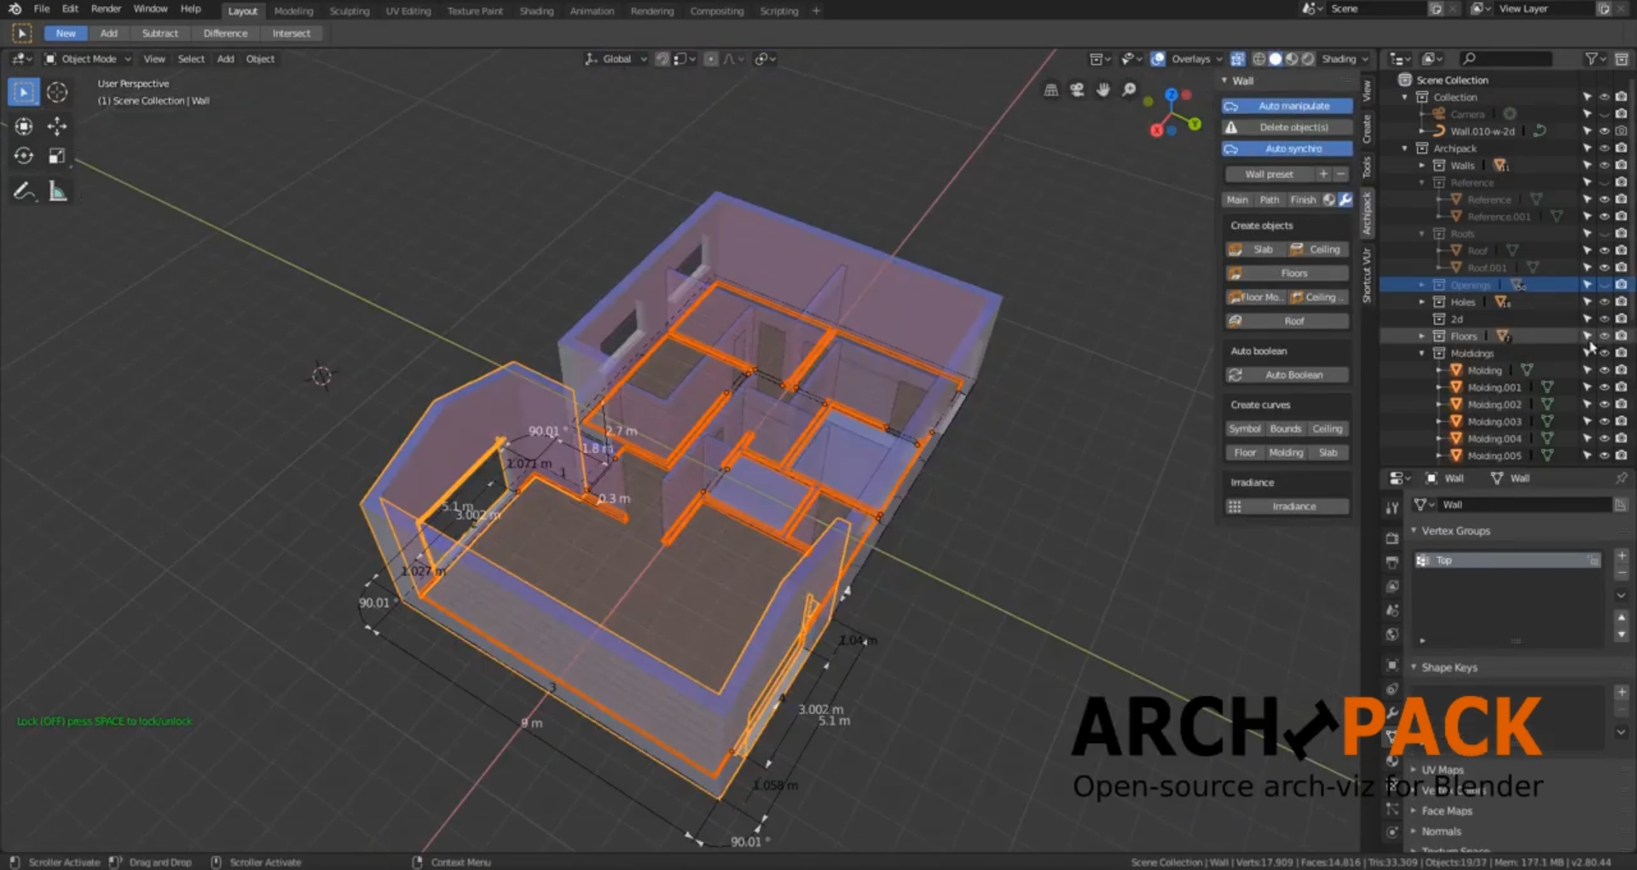The width and height of the screenshot is (1637, 870).
Task: Open the Render menu
Action: point(106,10)
